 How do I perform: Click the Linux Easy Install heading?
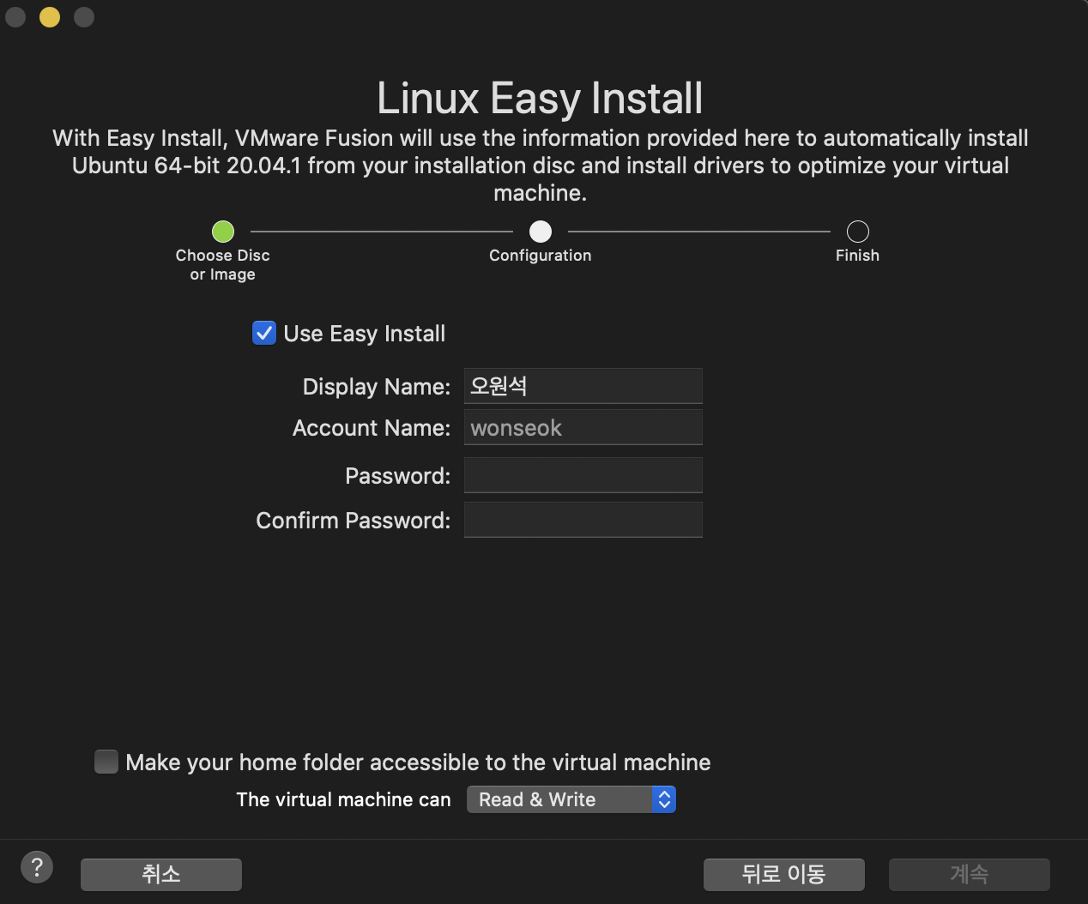(x=541, y=98)
